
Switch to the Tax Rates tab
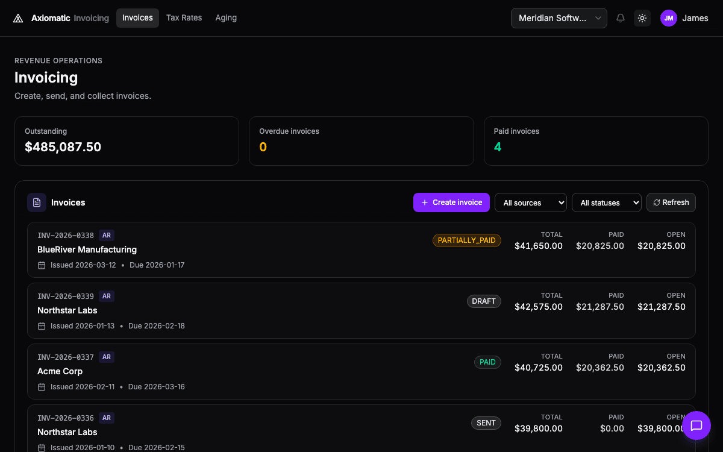[184, 17]
